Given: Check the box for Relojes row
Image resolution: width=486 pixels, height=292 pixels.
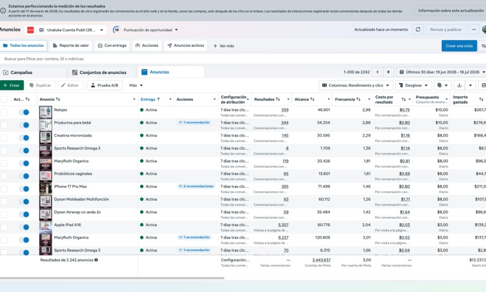Looking at the screenshot, I should [4, 112].
